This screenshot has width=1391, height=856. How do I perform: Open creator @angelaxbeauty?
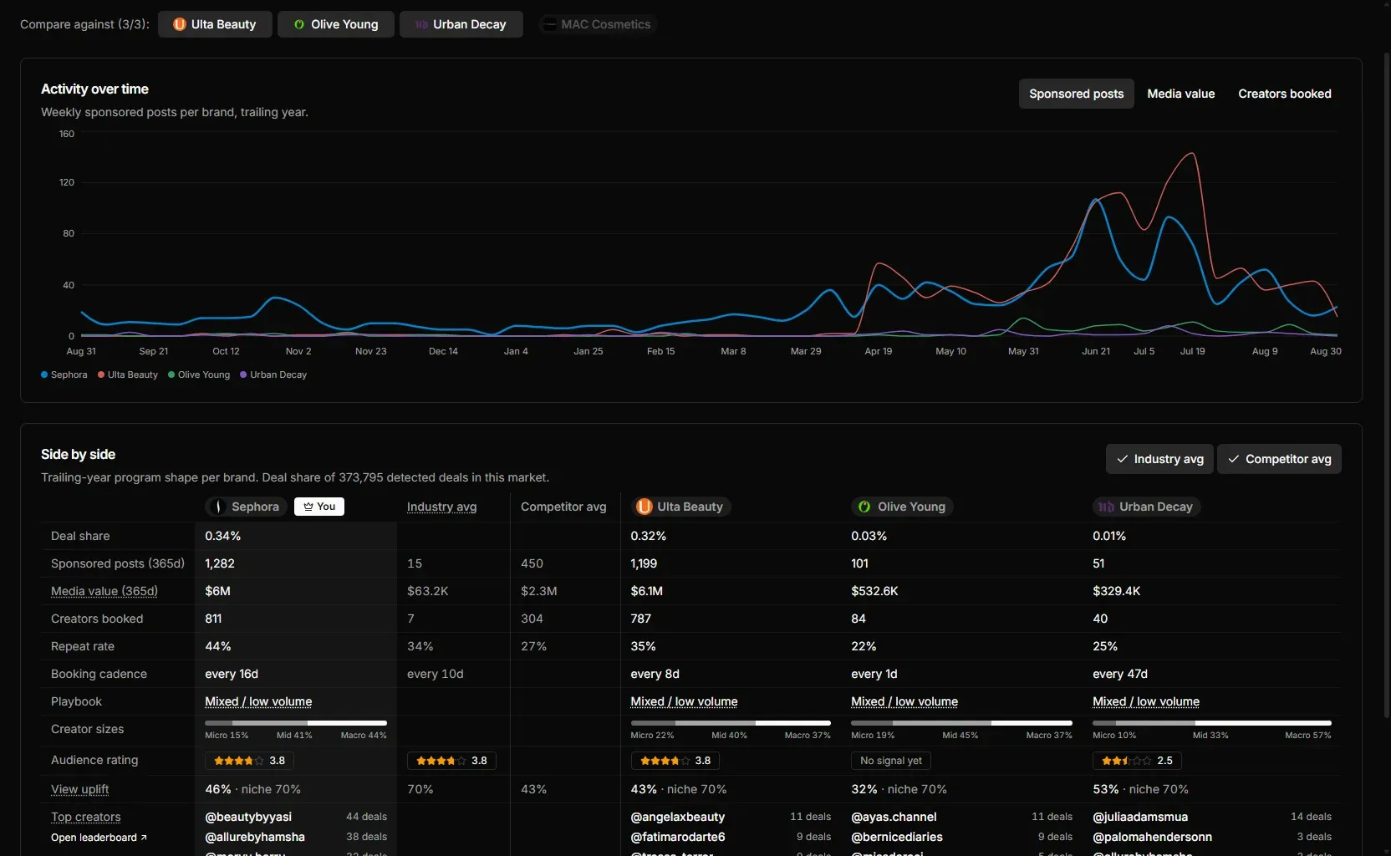[x=678, y=817]
